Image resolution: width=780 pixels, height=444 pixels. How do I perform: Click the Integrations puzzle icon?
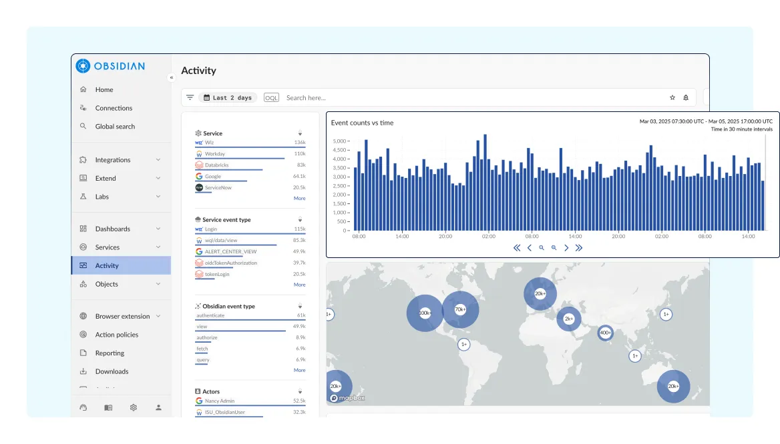tap(83, 160)
